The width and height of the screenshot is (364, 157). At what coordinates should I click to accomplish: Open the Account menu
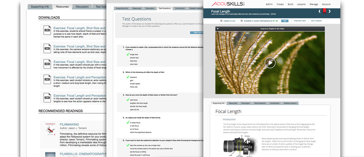[326, 4]
